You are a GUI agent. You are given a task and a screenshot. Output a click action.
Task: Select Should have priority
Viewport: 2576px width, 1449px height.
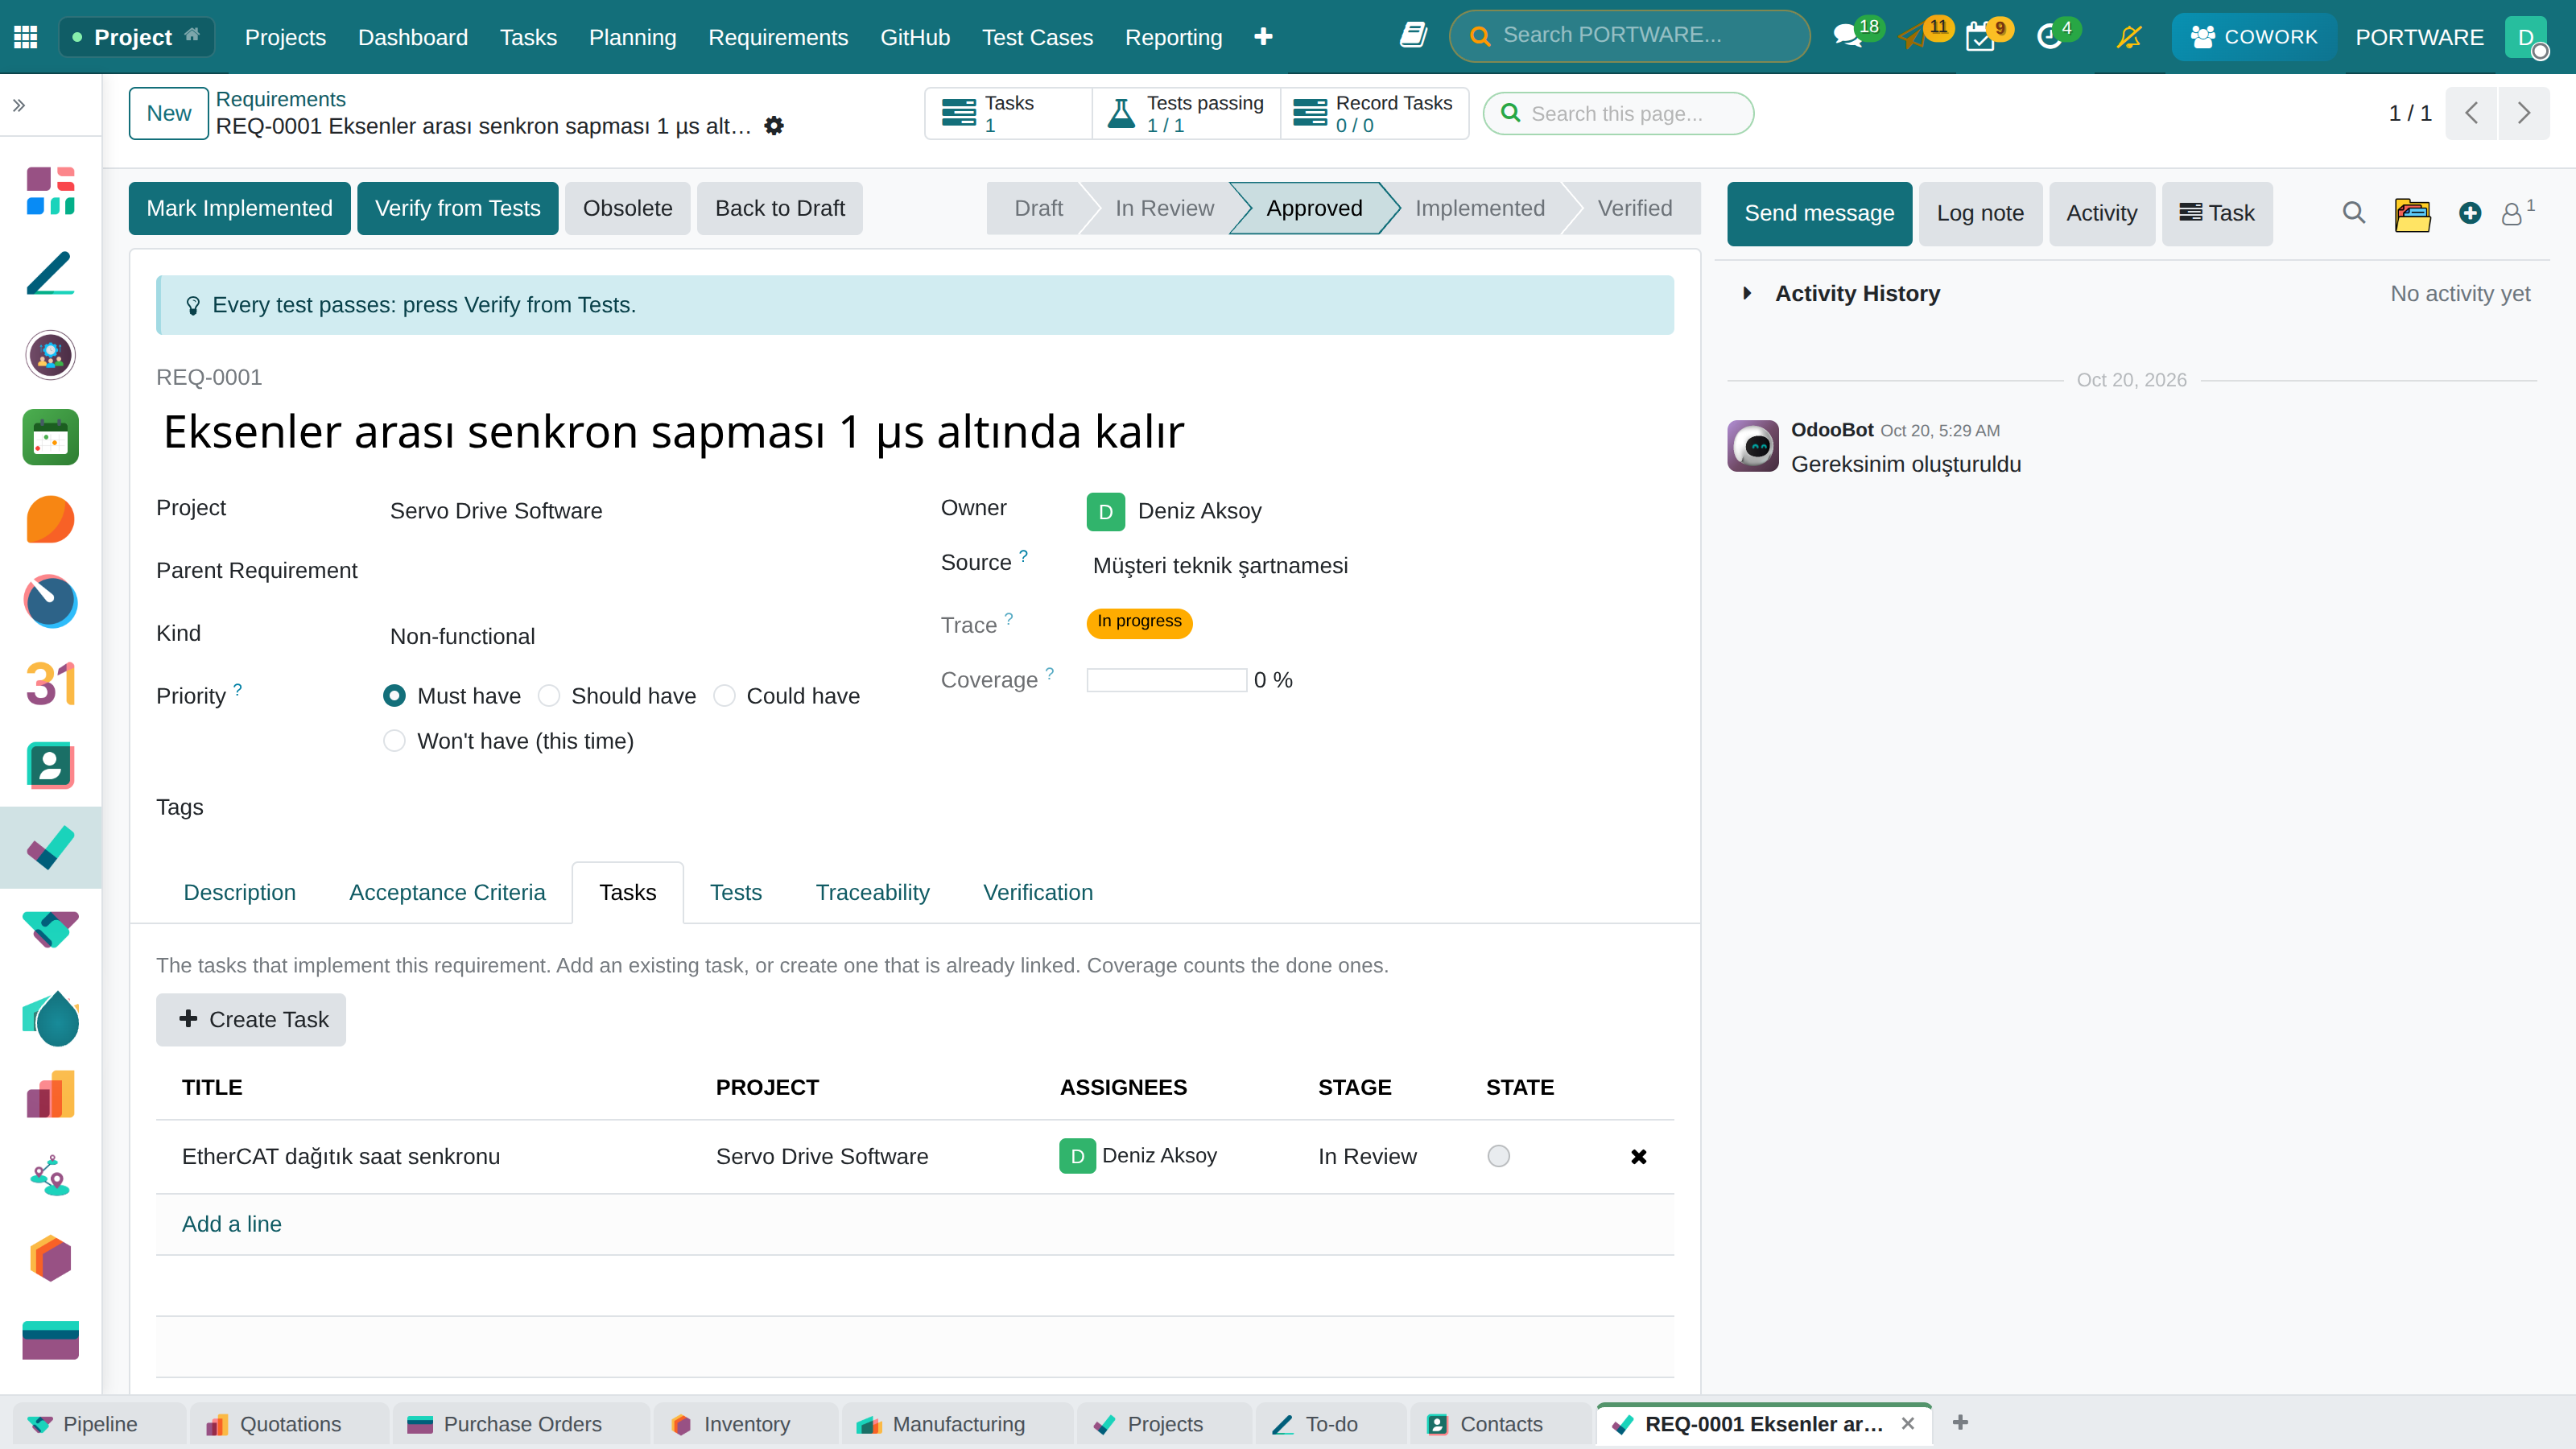pyautogui.click(x=549, y=696)
